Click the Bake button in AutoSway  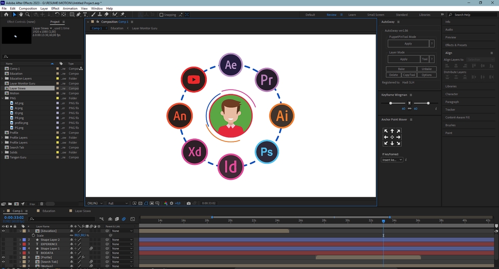pos(401,69)
